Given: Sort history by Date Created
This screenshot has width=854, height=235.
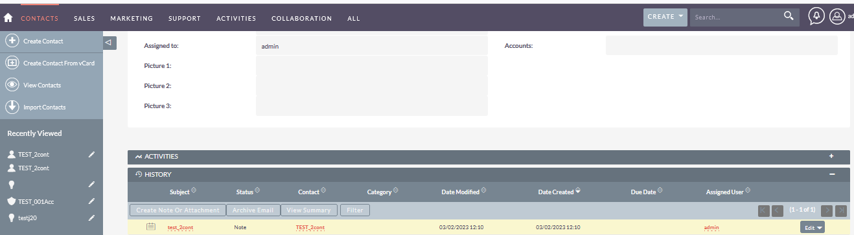Looking at the screenshot, I should [x=559, y=192].
